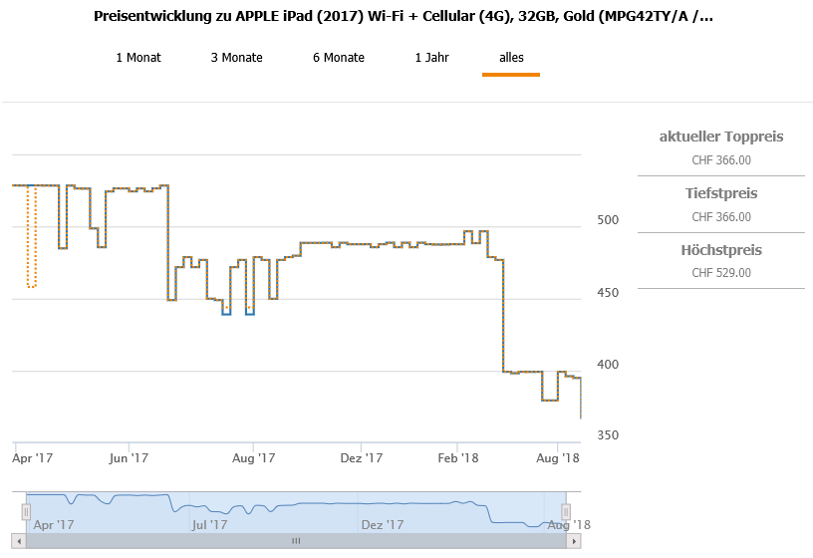This screenshot has width=813, height=558.
Task: Click the highest price value CHF 529.00
Action: [721, 272]
